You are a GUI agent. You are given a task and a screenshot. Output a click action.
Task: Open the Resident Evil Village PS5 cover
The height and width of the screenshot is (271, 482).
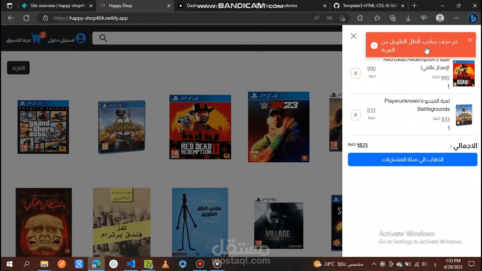tap(279, 223)
